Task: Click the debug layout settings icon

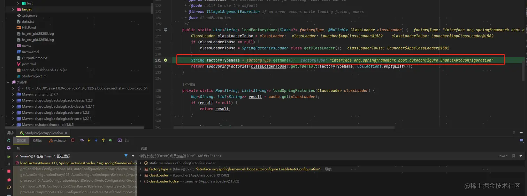Action: tap(521, 140)
